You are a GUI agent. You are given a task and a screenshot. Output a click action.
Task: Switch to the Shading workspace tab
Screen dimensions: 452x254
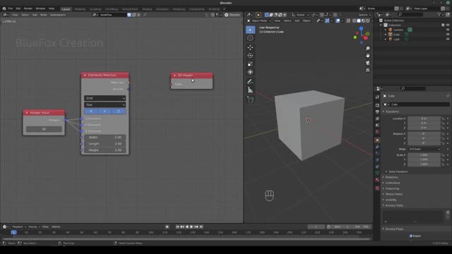147,9
